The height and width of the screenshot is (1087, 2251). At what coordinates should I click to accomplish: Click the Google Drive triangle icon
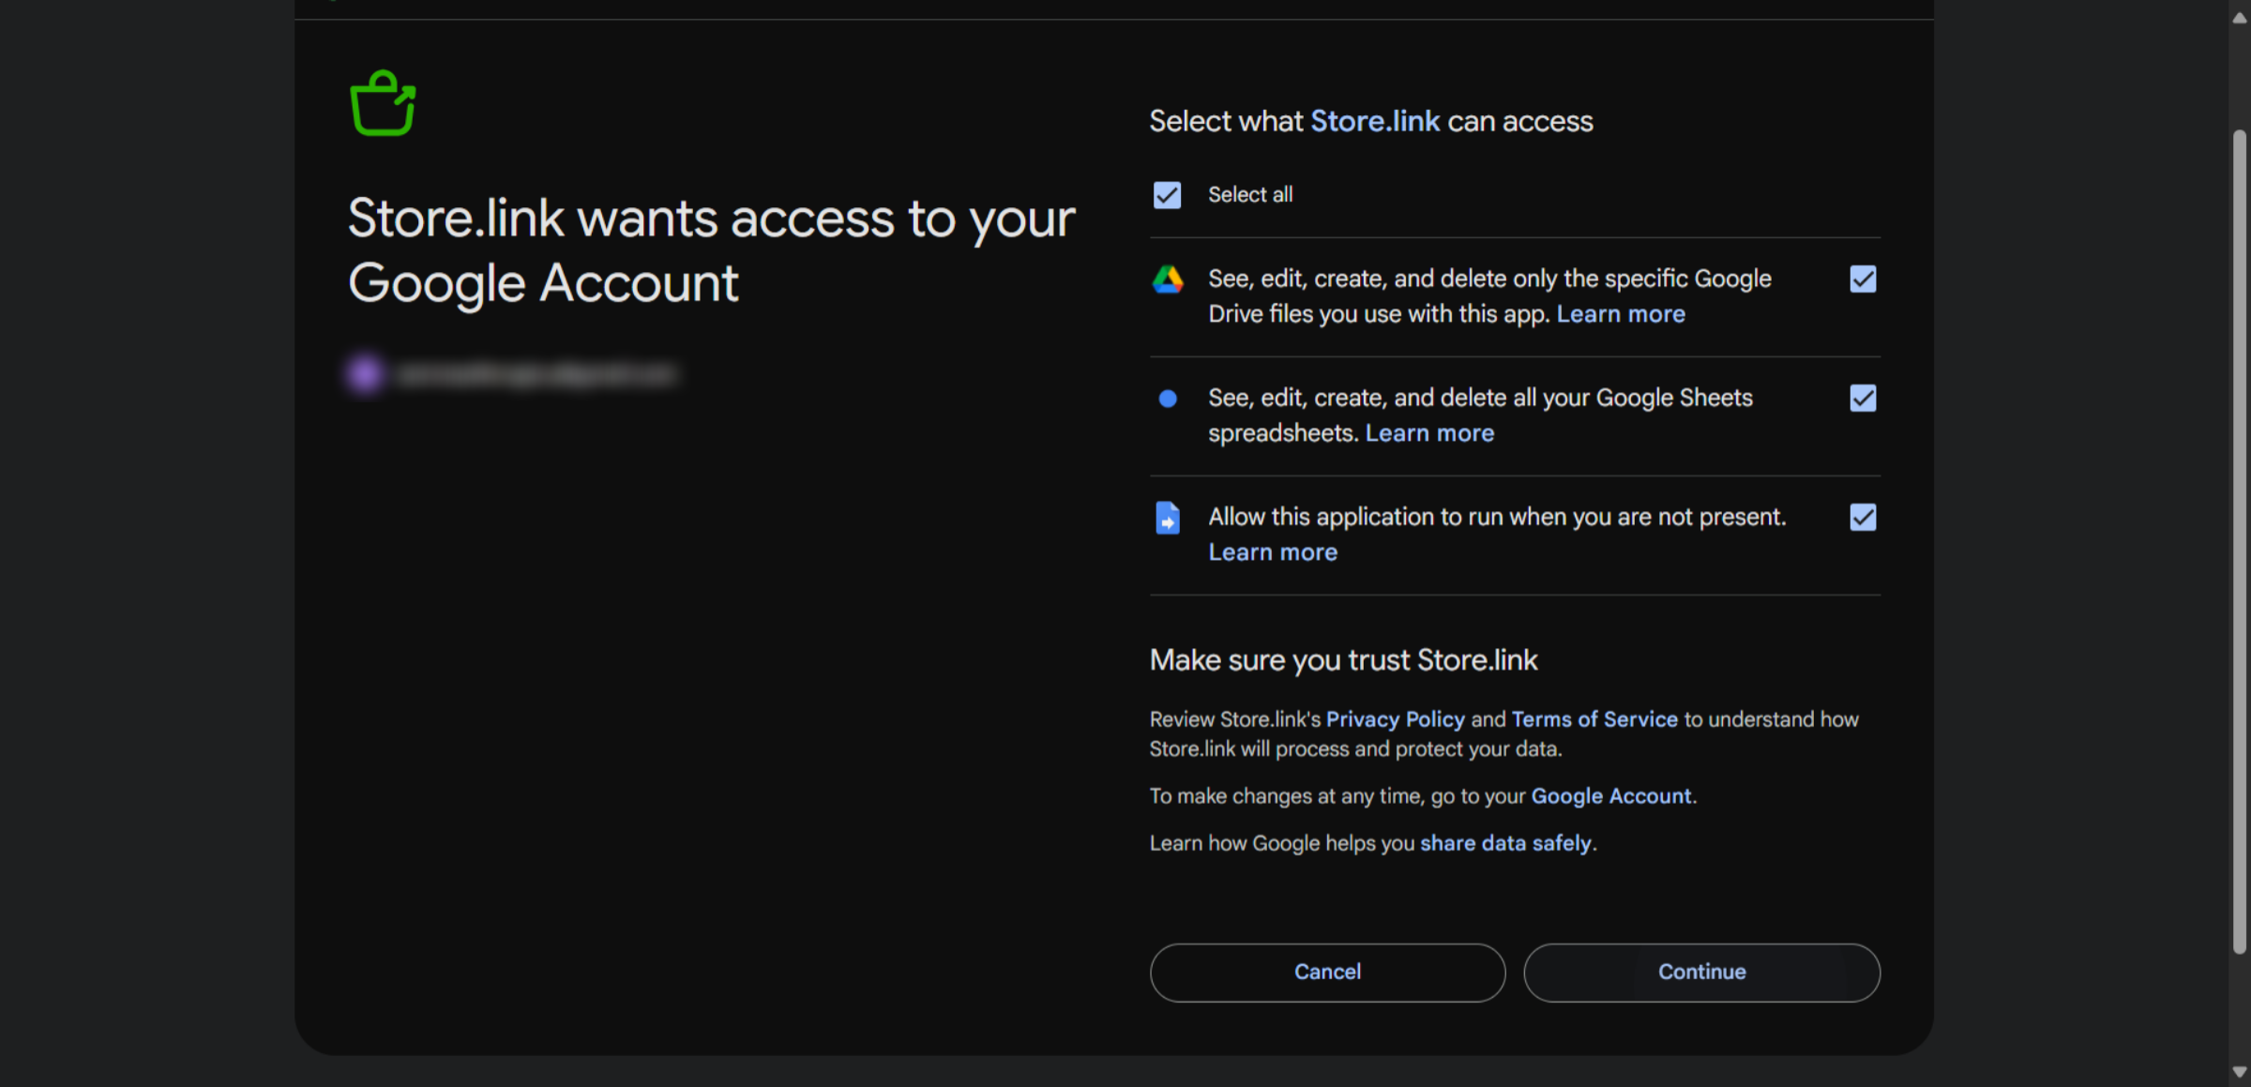1168,279
